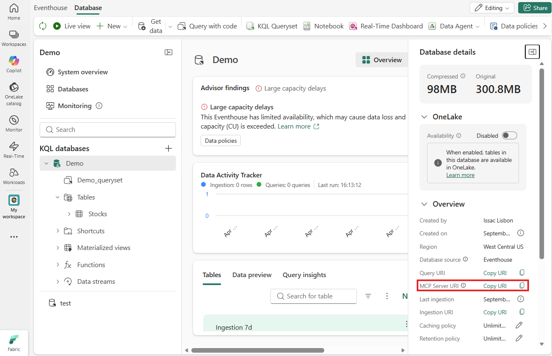Collapse the Demo database tree node
552x356 pixels.
point(46,164)
